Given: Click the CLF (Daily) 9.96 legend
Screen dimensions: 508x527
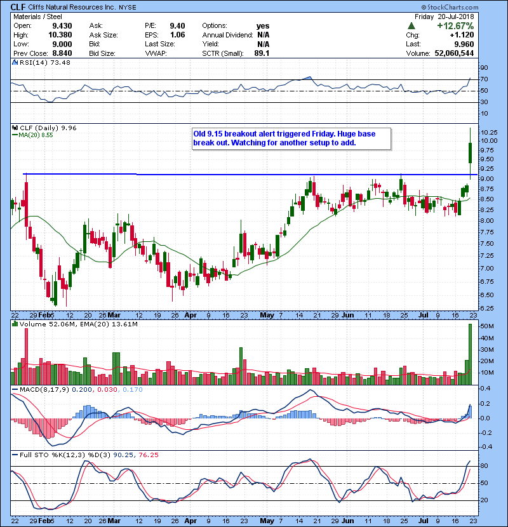Looking at the screenshot, I should (48, 128).
